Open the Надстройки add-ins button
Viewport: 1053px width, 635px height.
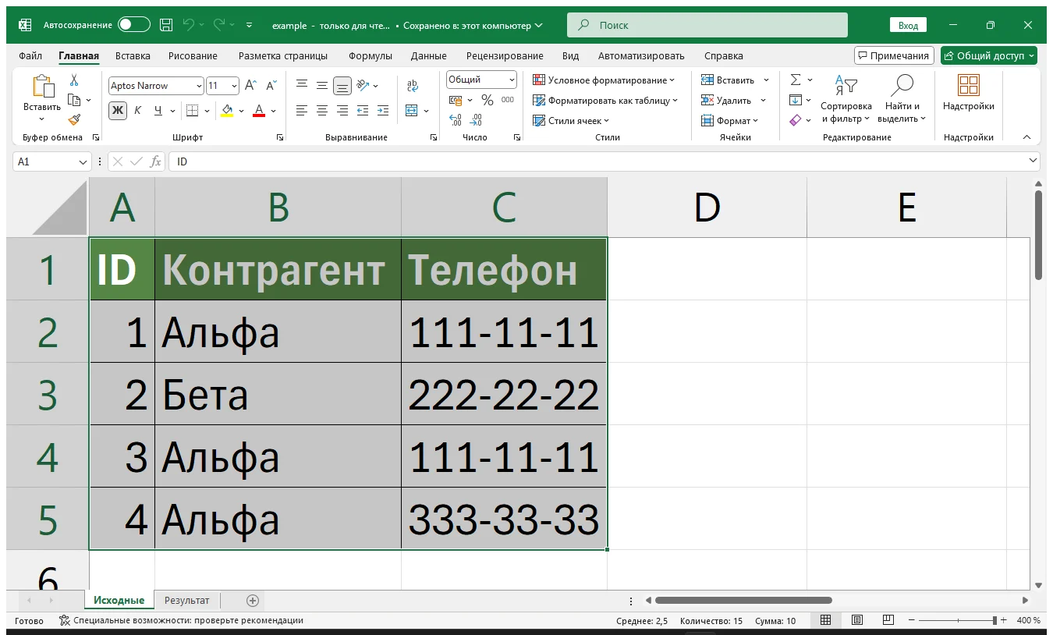point(969,94)
